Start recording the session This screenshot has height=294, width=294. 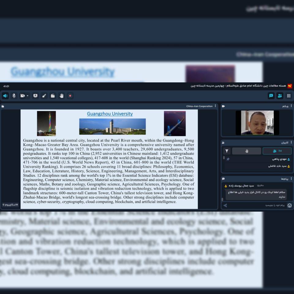pyautogui.click(x=70, y=96)
